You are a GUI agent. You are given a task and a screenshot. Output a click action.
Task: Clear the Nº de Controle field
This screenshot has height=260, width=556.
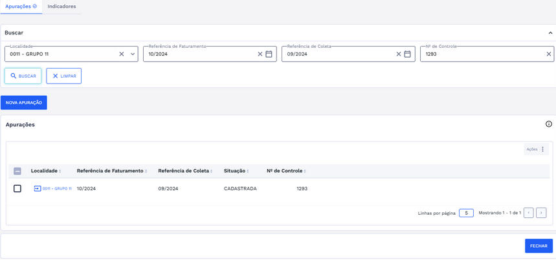tap(549, 54)
